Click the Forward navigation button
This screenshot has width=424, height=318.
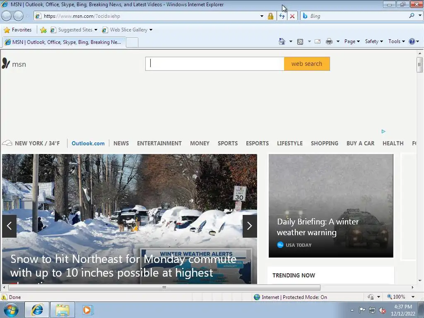coord(18,16)
